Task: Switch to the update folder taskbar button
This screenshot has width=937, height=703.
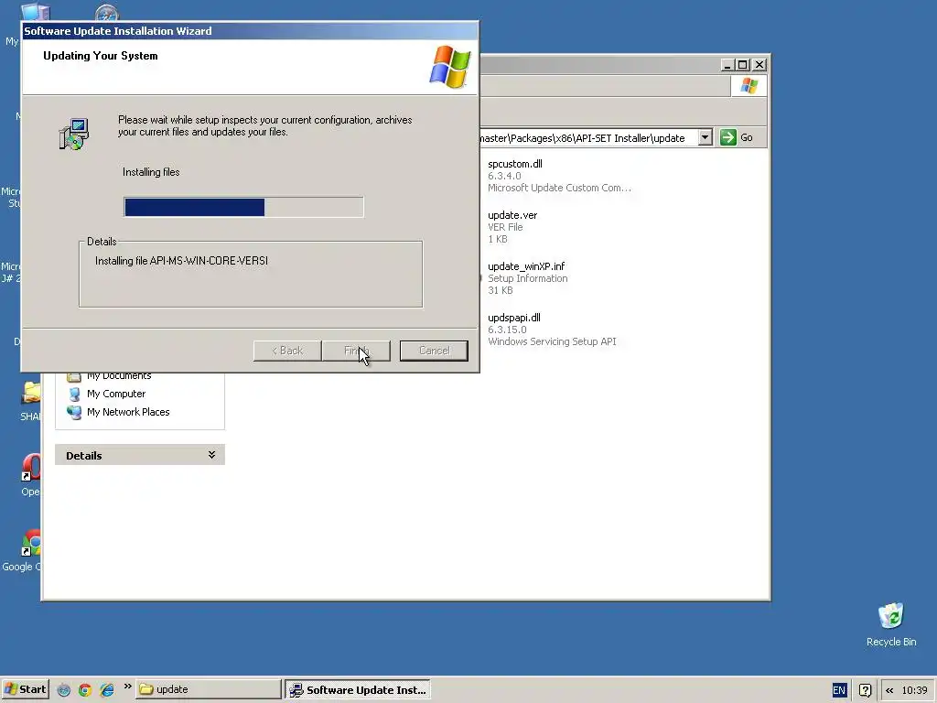Action: click(209, 689)
